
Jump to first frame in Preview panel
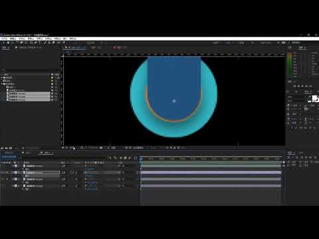coord(294,86)
